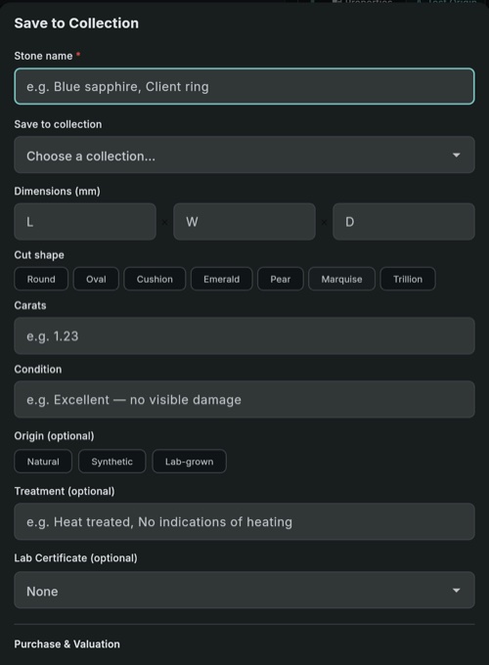This screenshot has width=489, height=665.
Task: Set origin to Lab-grown
Action: pos(189,462)
